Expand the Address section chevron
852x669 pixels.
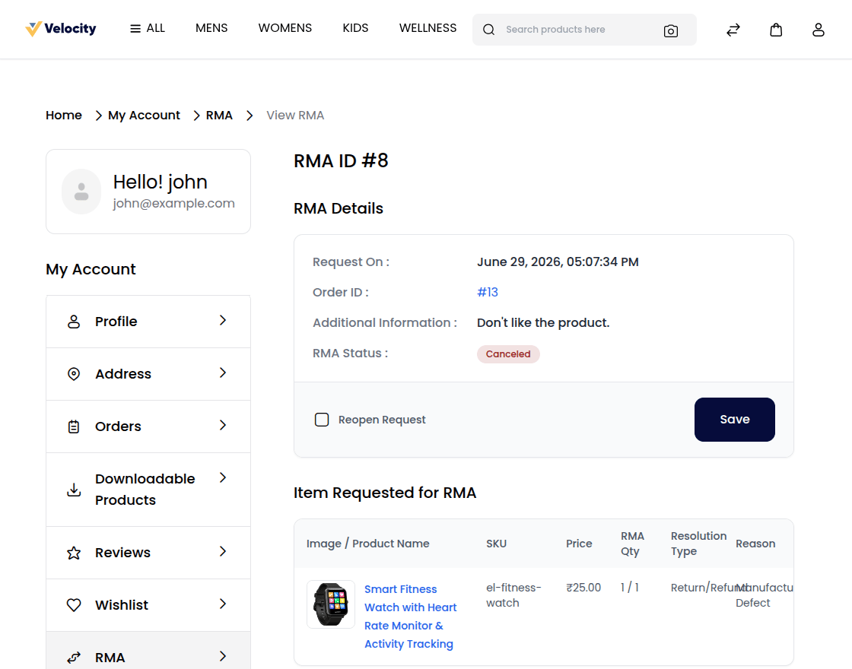pyautogui.click(x=223, y=373)
